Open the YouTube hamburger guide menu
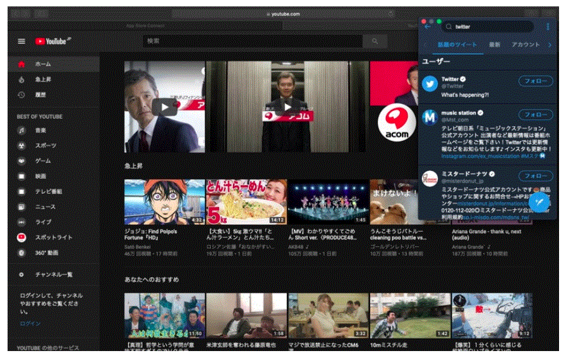This screenshot has height=358, width=566. tap(21, 41)
